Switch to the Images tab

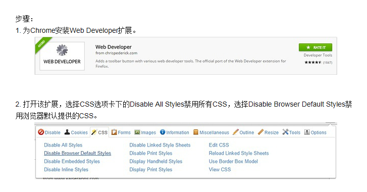tap(148, 132)
